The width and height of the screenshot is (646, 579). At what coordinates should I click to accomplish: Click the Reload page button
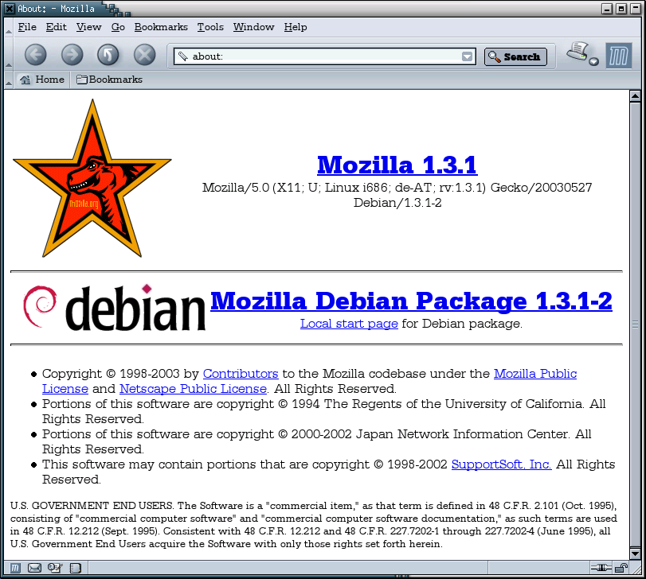(x=108, y=55)
